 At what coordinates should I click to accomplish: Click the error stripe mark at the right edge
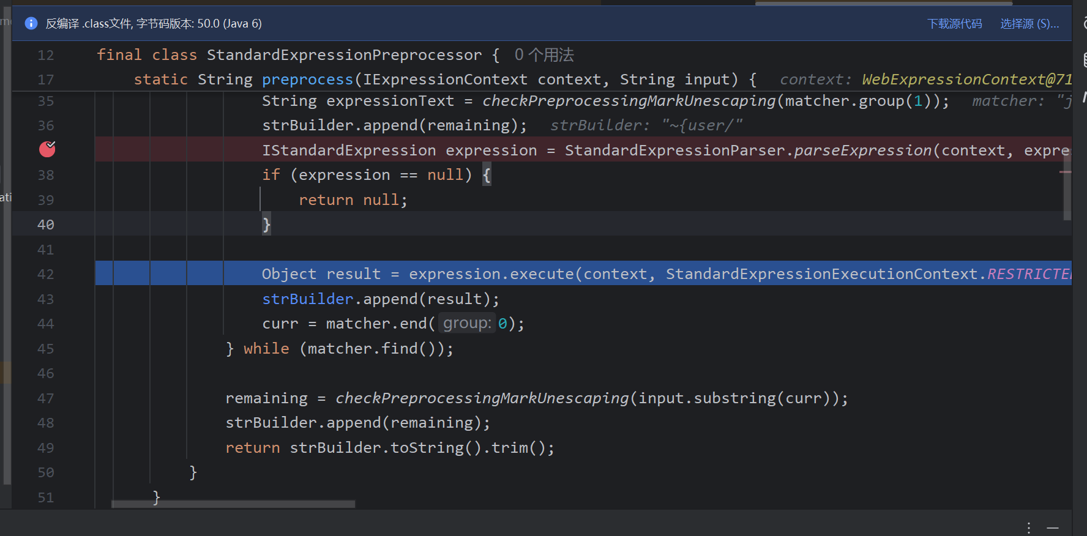pos(1066,172)
